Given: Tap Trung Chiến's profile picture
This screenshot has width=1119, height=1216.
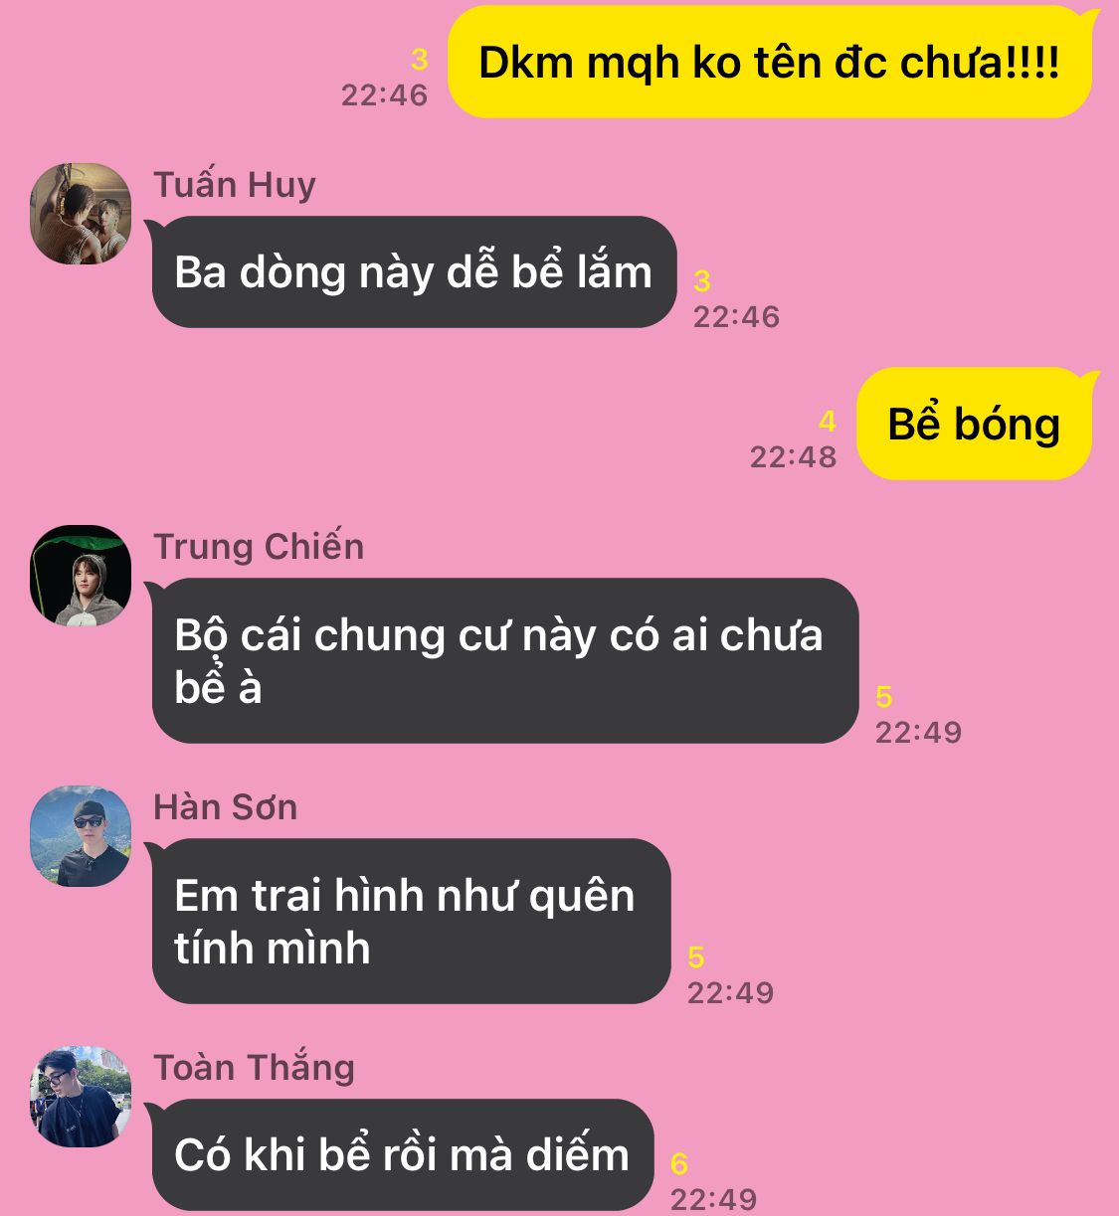Looking at the screenshot, I should click(x=81, y=576).
